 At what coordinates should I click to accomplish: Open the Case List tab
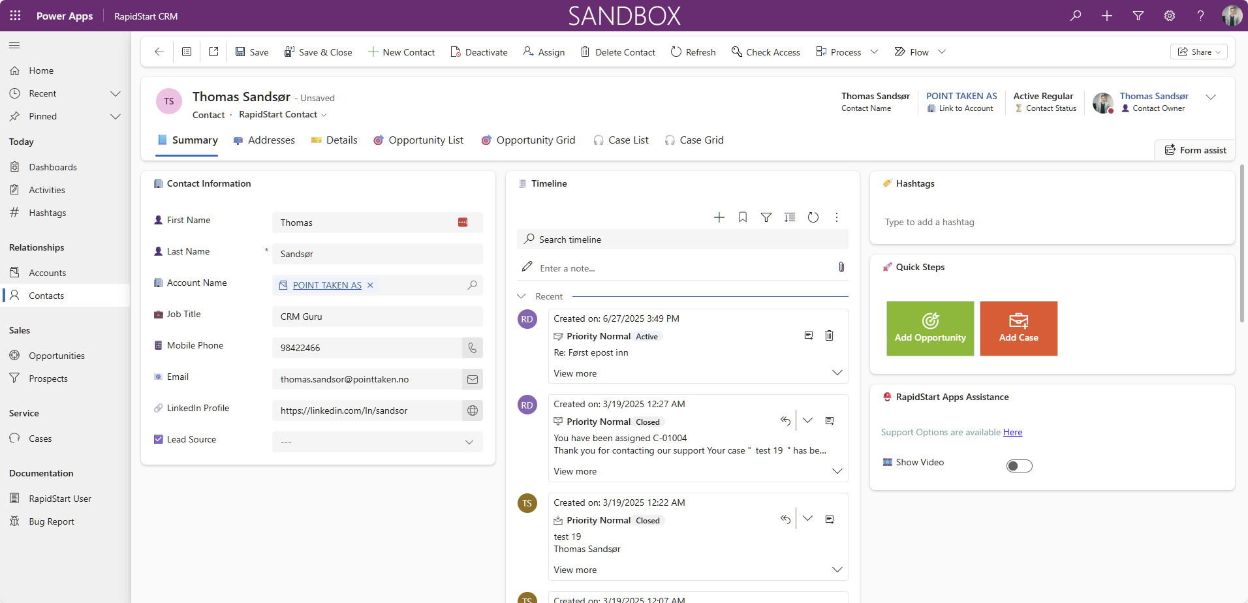click(x=621, y=140)
